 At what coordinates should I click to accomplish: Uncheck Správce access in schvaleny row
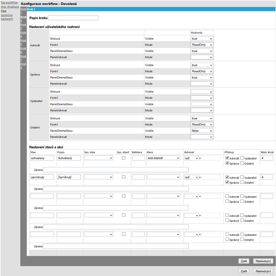click(x=227, y=163)
